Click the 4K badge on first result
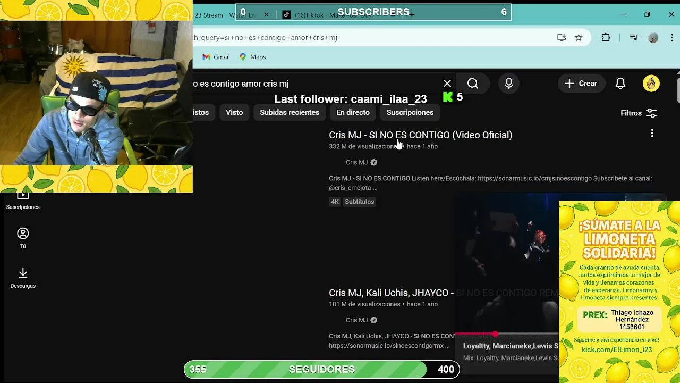 coord(335,202)
